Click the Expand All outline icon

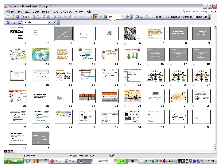click(91, 17)
